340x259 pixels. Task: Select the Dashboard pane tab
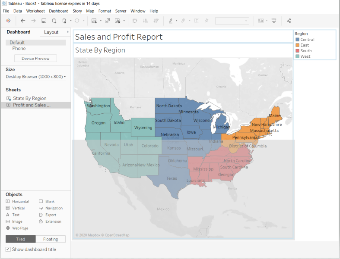click(x=19, y=32)
